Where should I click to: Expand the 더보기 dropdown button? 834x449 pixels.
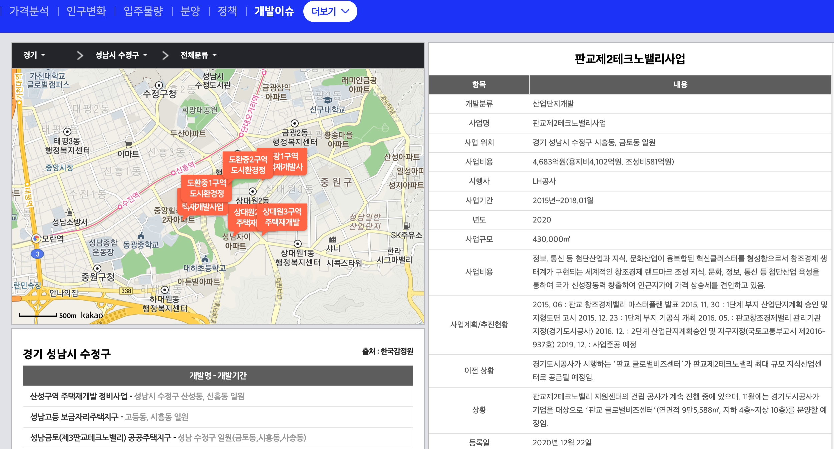pos(330,11)
